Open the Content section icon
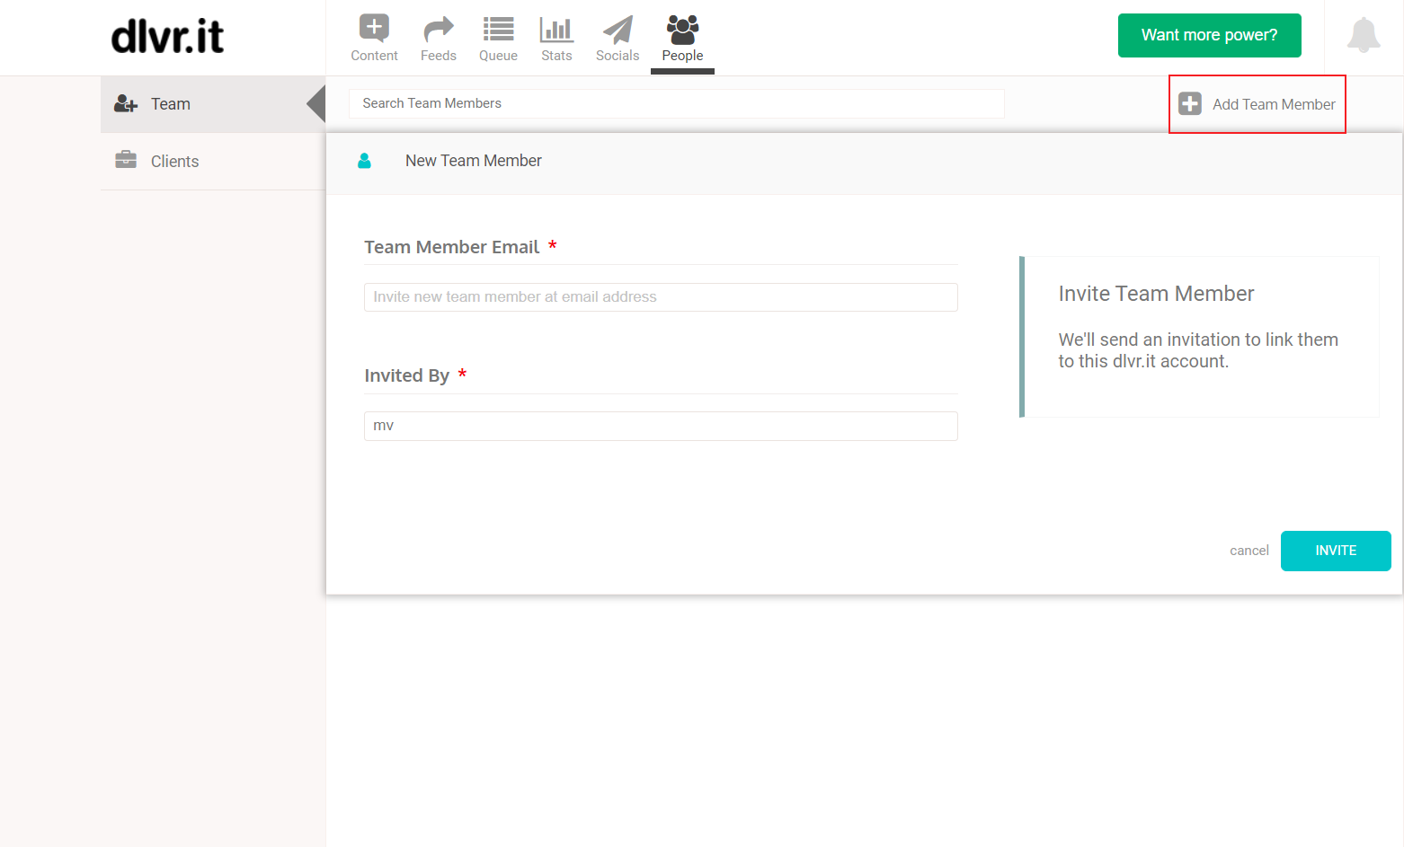The image size is (1404, 847). click(374, 29)
